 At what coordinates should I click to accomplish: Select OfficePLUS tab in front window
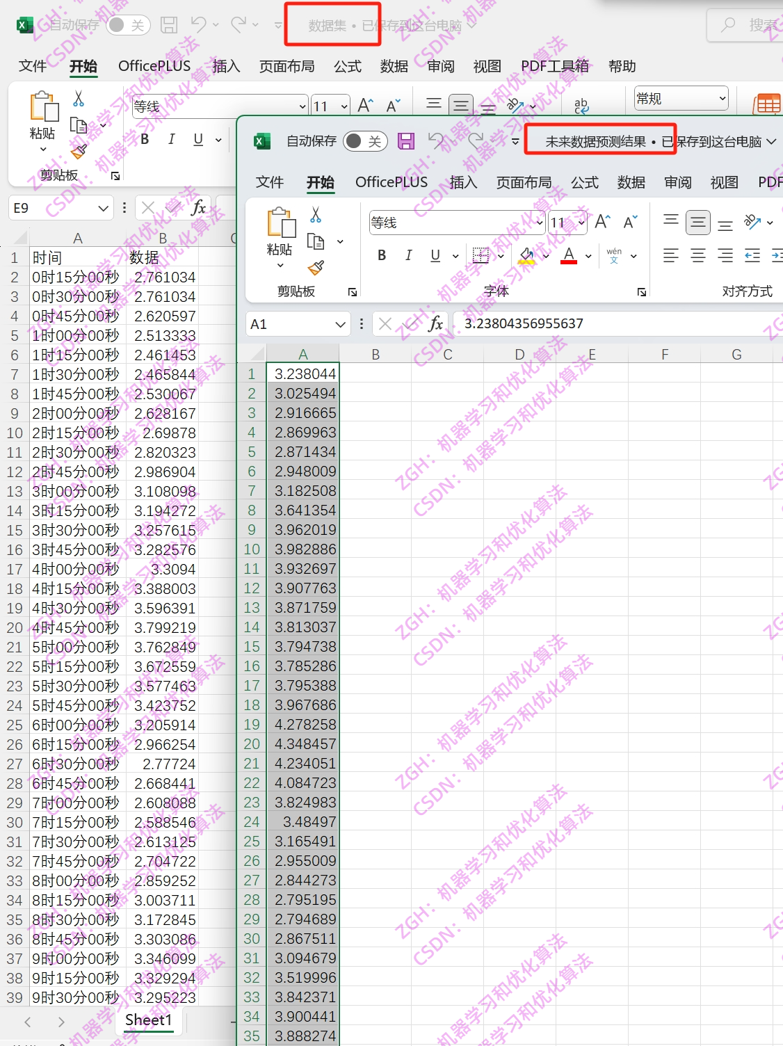click(x=391, y=182)
